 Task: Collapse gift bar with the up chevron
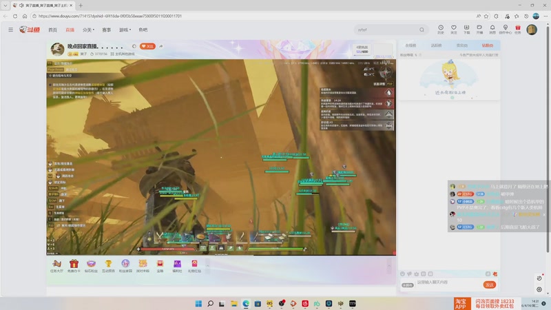click(207, 266)
